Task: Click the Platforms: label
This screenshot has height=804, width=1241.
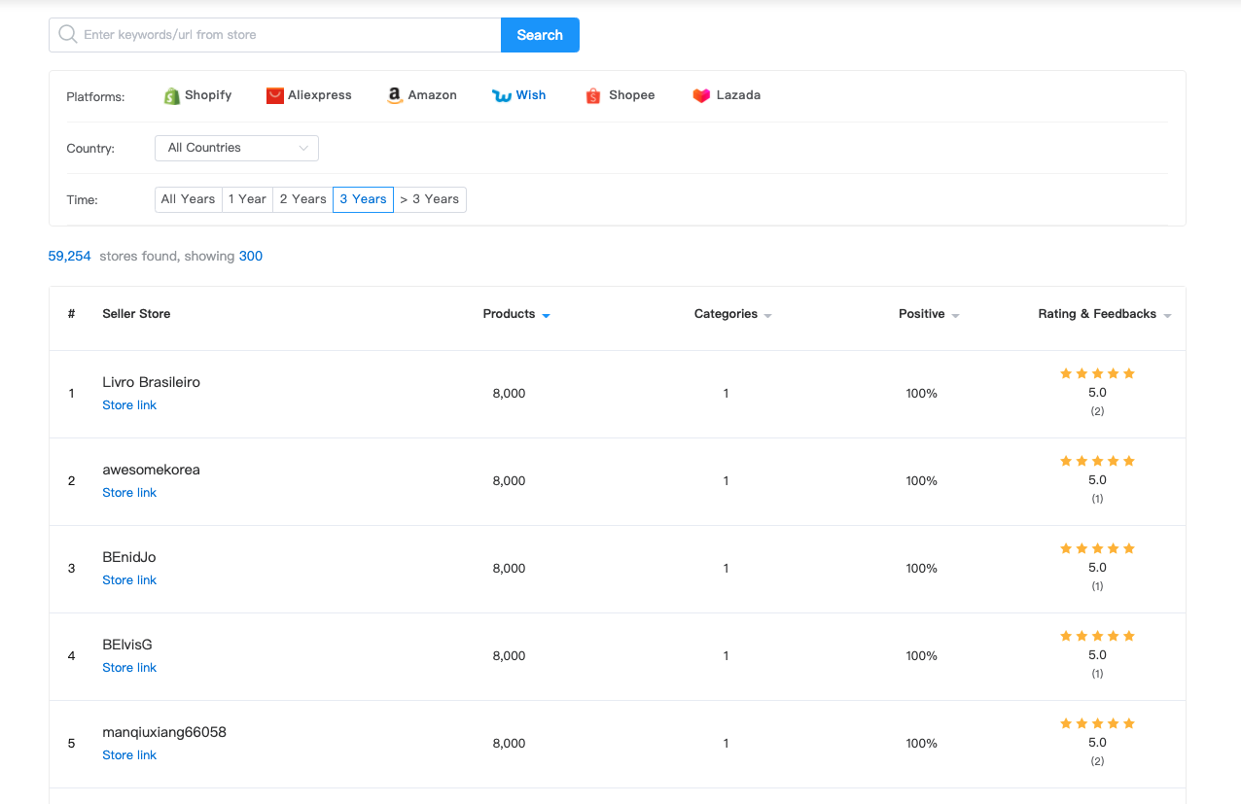Action: [x=95, y=97]
